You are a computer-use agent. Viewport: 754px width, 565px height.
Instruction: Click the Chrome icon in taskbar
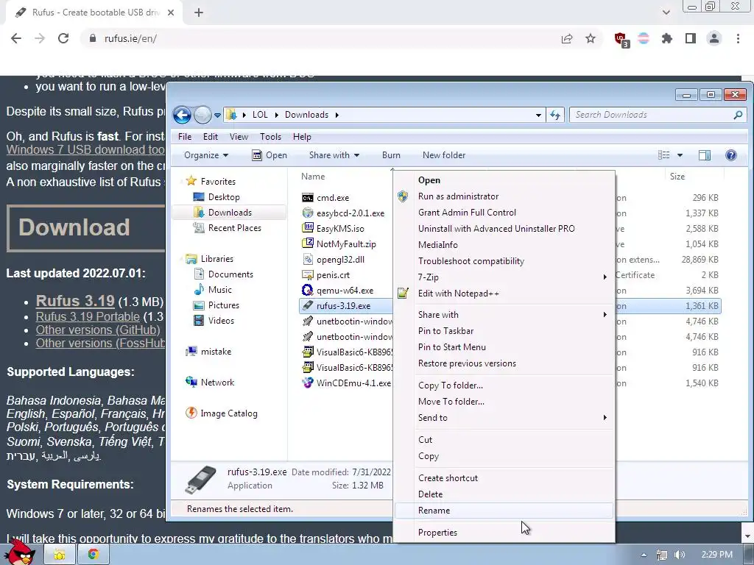coord(93,555)
